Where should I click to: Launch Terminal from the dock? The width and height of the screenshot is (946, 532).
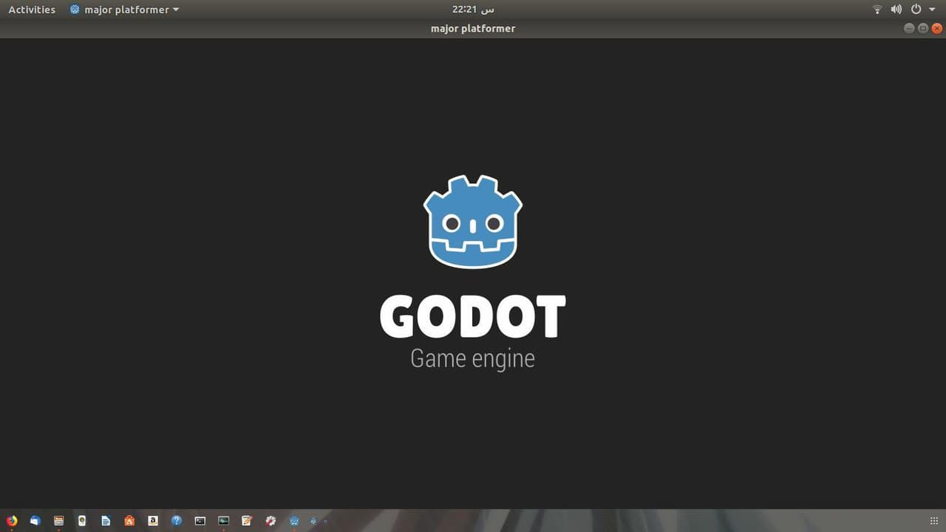tap(200, 521)
